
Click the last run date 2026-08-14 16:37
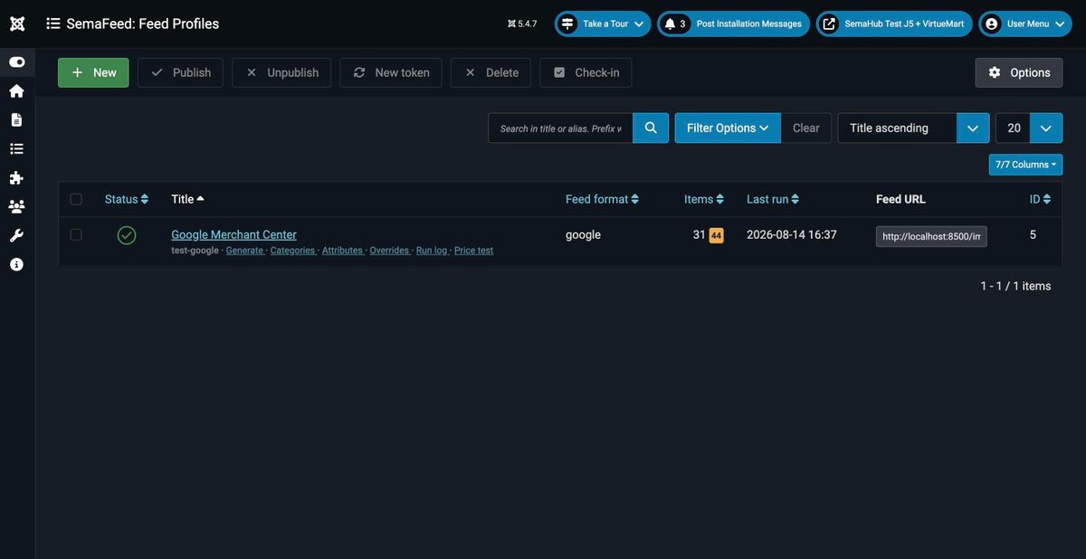[x=792, y=234]
